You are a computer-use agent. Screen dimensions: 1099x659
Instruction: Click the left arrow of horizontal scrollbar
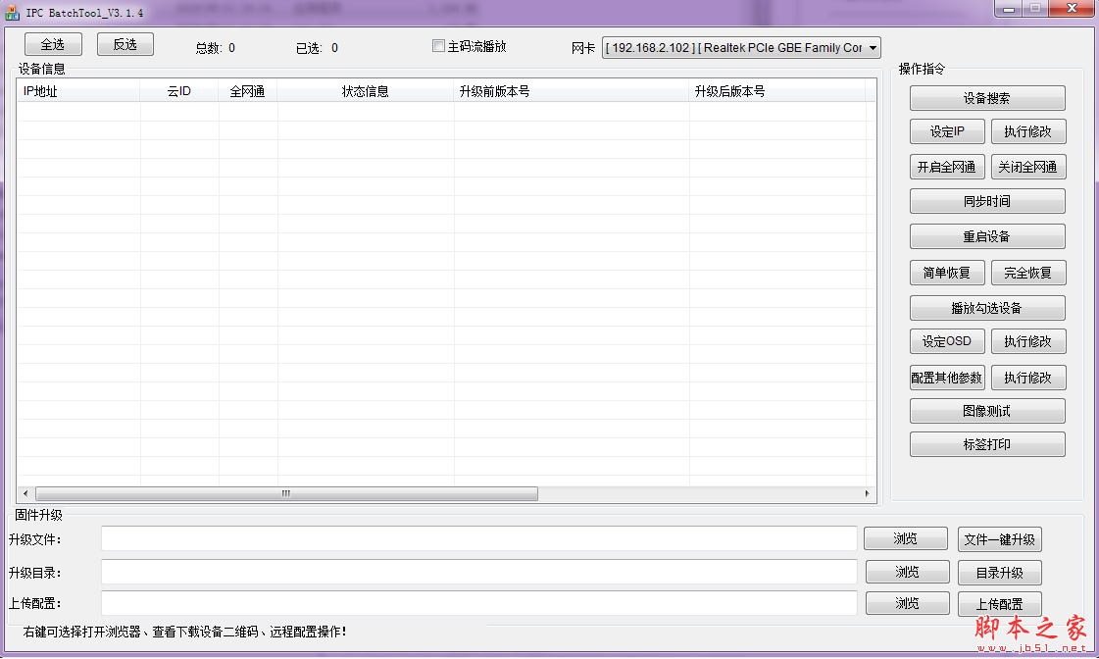25,493
